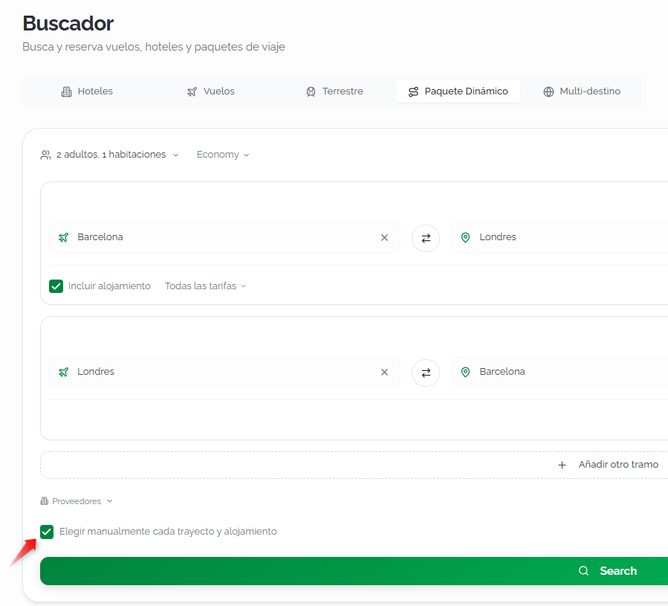Click the building icon next to Proveedores
Screen dimensions: 668x606
[45, 501]
